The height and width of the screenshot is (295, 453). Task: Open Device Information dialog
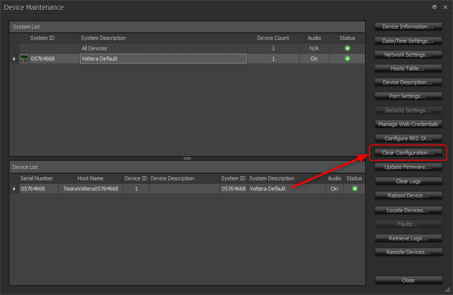pos(408,27)
